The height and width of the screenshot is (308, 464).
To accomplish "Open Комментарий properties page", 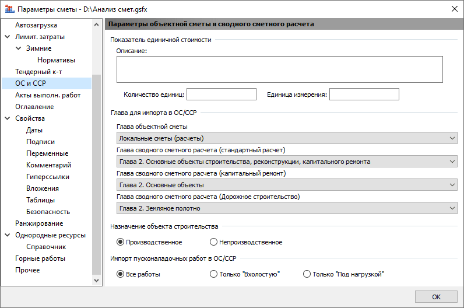I will [48, 165].
